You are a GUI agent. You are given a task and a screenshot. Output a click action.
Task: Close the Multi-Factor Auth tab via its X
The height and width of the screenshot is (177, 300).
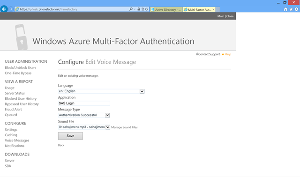(214, 9)
